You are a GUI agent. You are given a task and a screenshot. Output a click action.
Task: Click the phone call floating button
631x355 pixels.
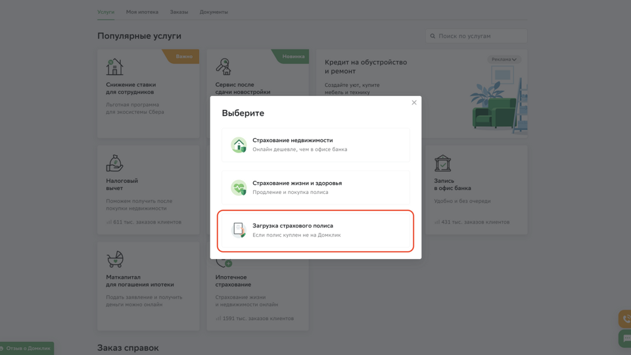click(625, 319)
